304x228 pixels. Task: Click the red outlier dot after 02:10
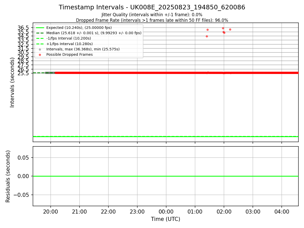pos(230,29)
